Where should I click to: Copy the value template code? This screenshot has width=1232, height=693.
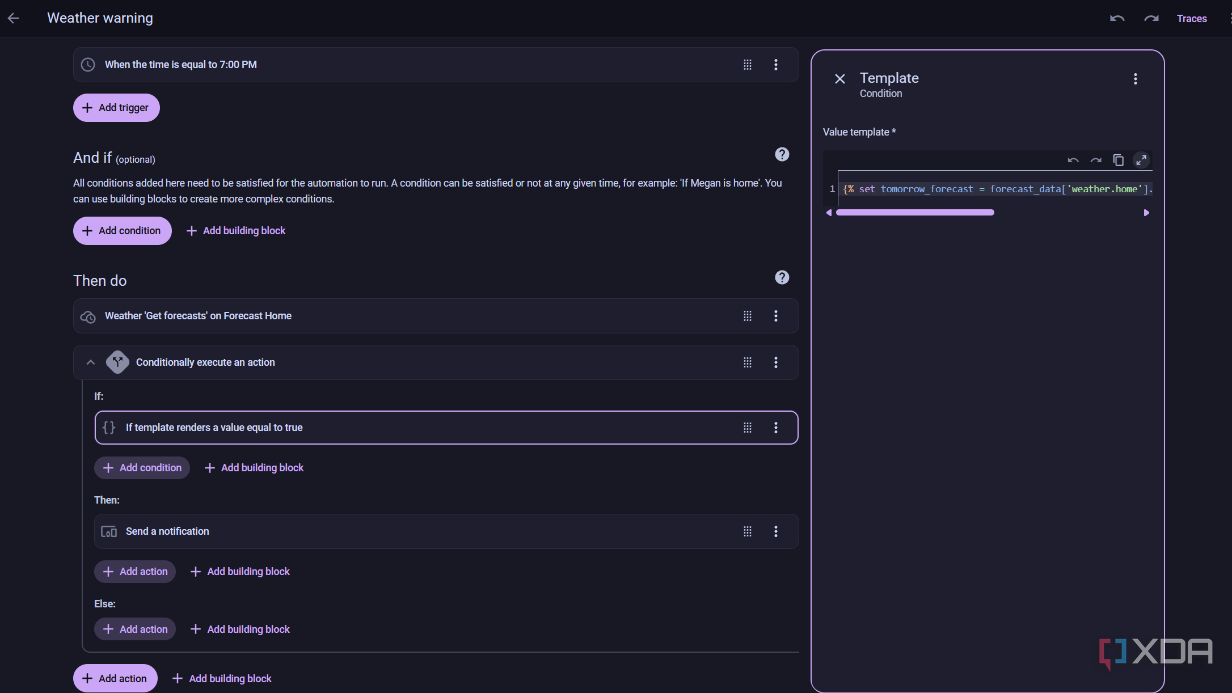(1119, 160)
